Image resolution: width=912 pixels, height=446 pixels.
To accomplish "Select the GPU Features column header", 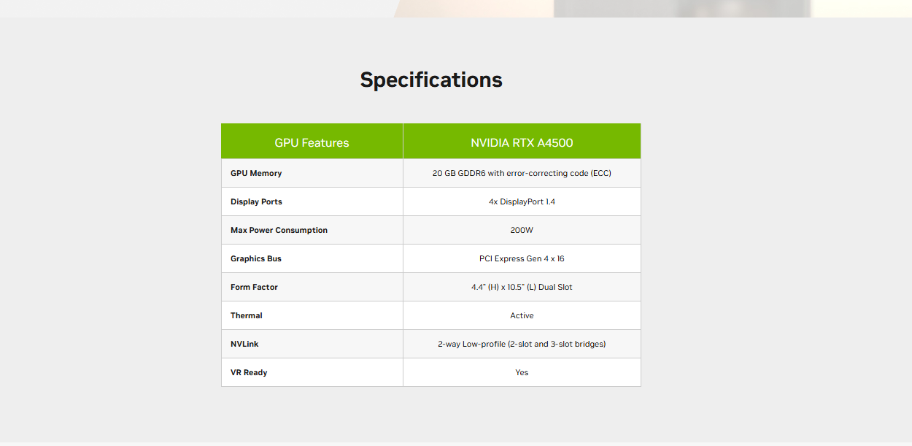I will (312, 142).
